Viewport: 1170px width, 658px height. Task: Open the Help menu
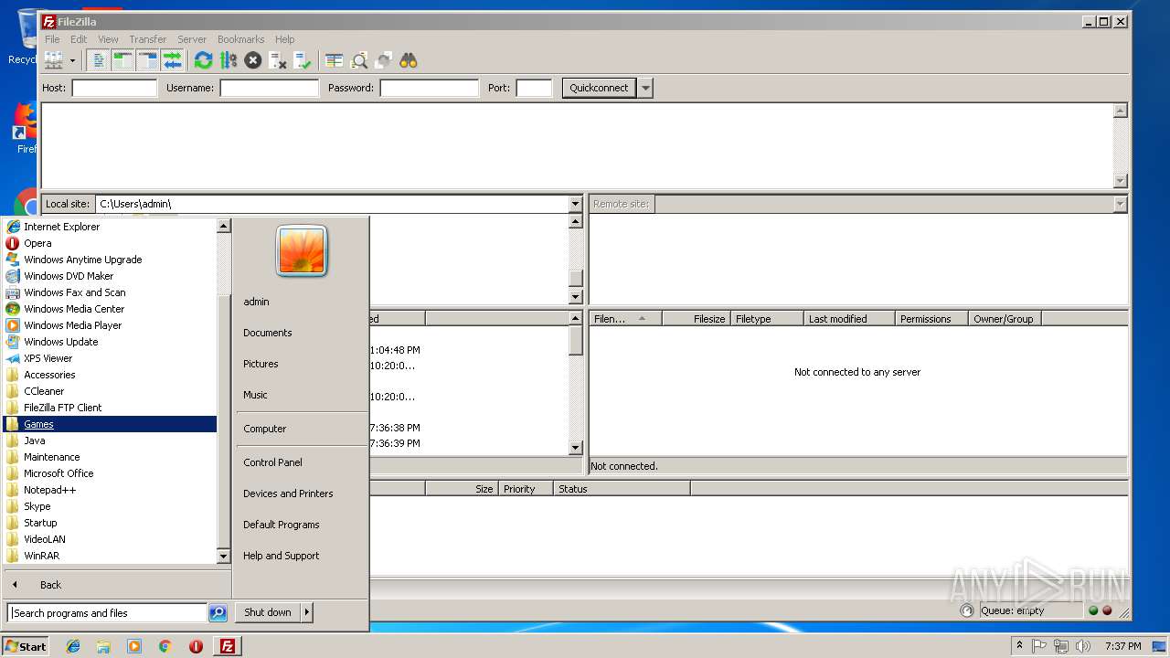(x=285, y=39)
